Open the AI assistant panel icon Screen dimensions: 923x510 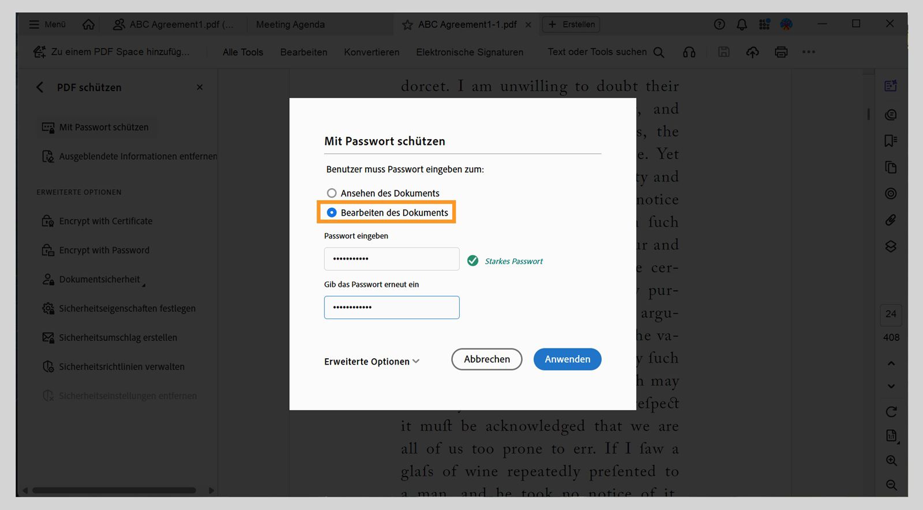coord(891,86)
